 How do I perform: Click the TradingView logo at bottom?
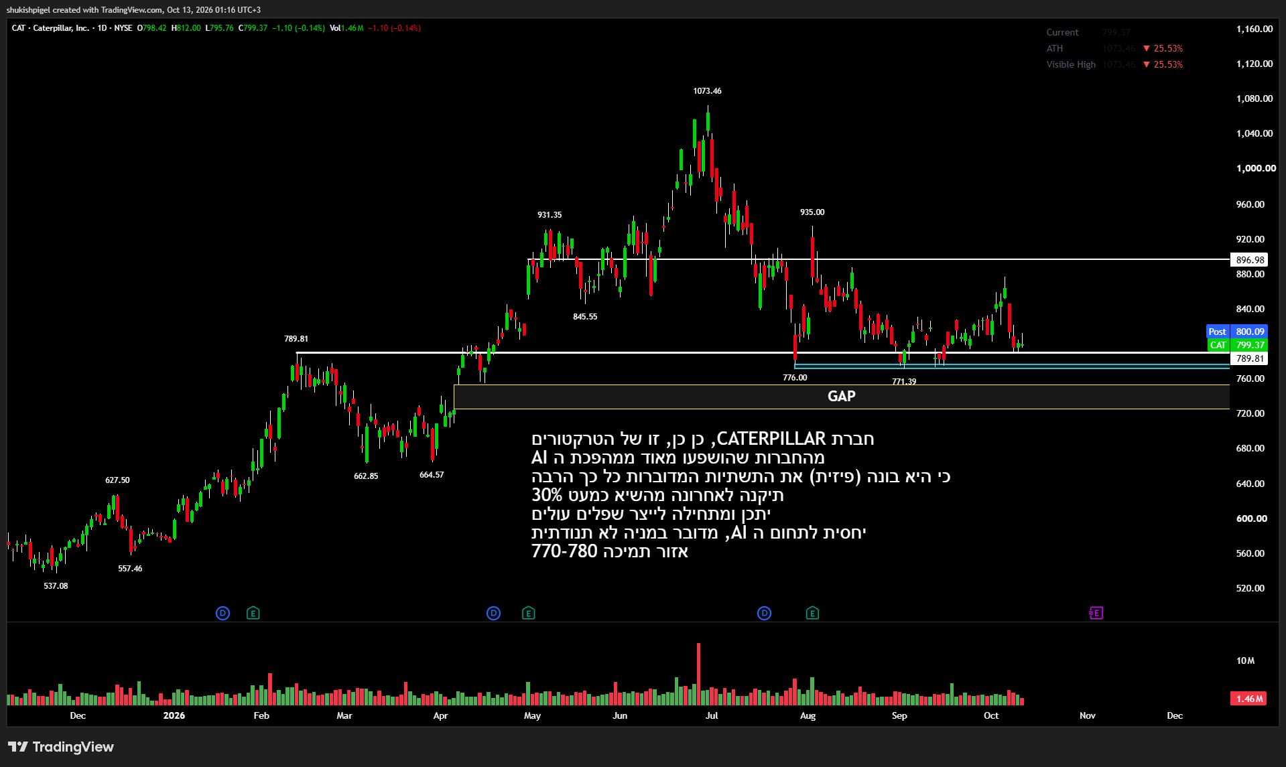[61, 747]
